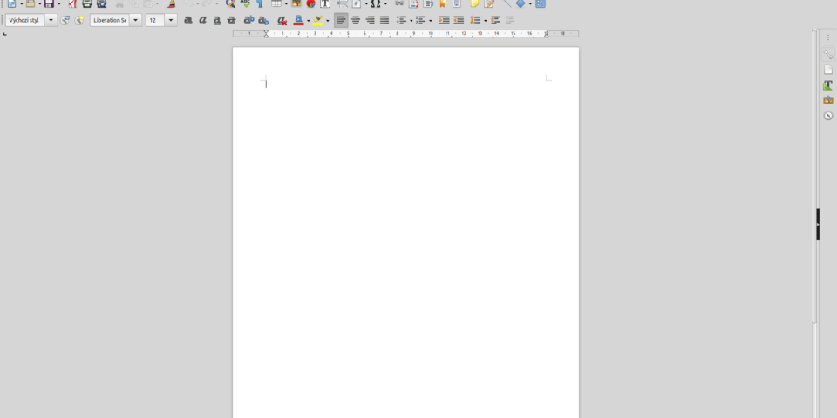The image size is (837, 418).
Task: Insert a special character with the Omega icon
Action: (x=375, y=3)
